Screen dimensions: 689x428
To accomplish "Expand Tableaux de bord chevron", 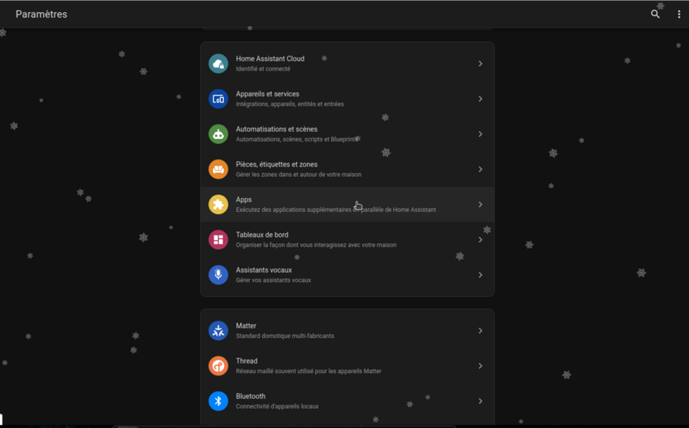I will 480,239.
